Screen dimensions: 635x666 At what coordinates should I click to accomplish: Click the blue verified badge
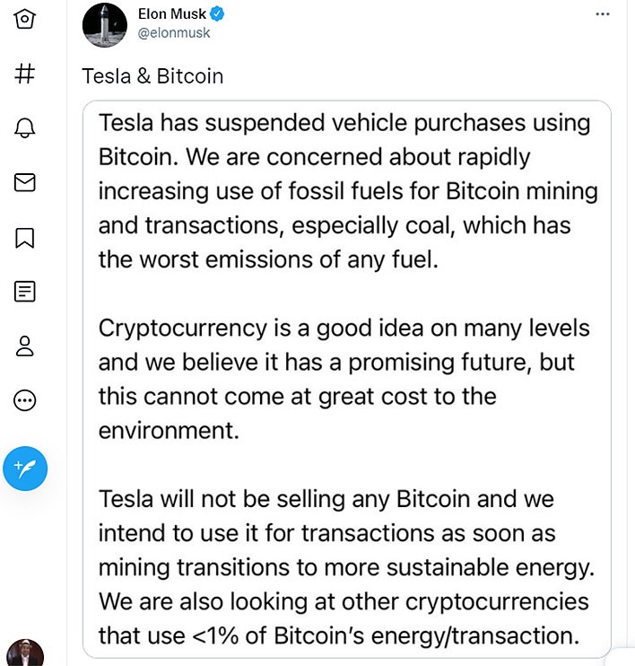(217, 13)
